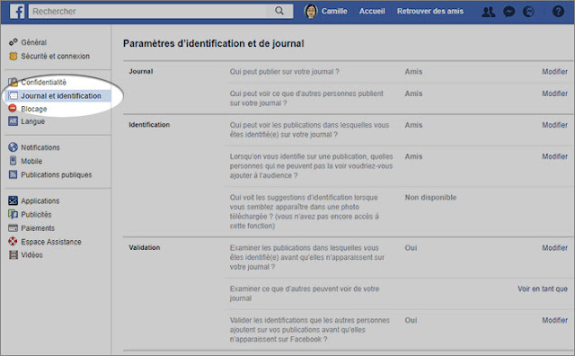Viewport: 575px width, 356px height.
Task: Click 'Oui' value for tagged posts review
Action: coord(411,248)
